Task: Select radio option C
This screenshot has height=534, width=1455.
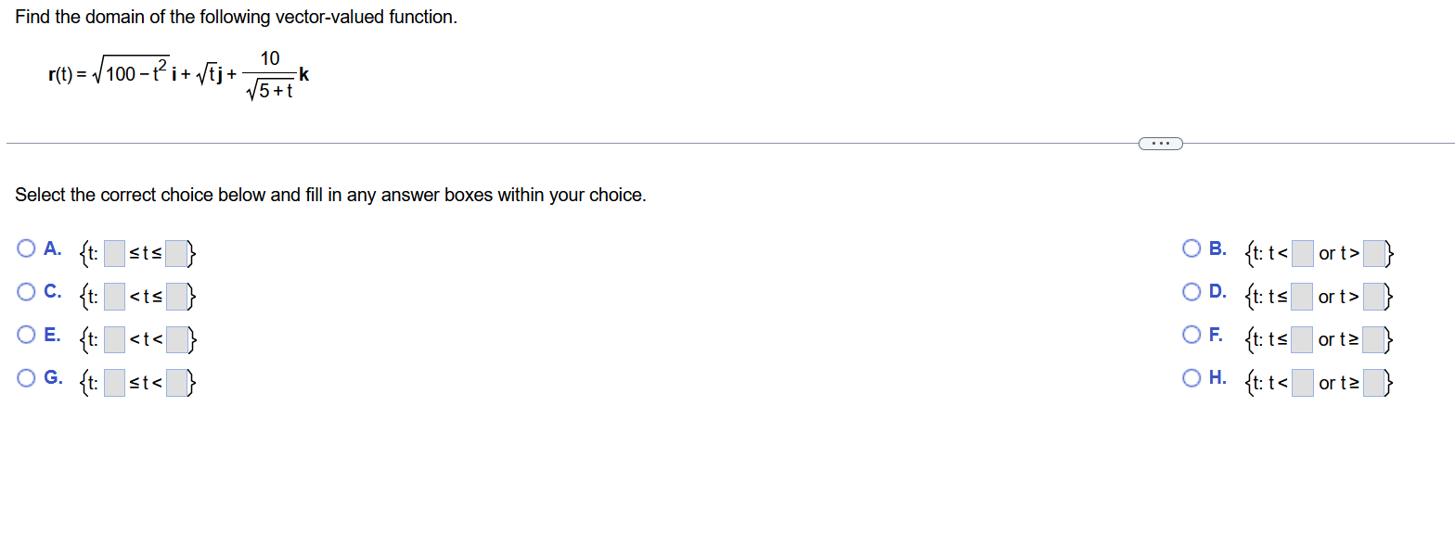Action: (x=27, y=292)
